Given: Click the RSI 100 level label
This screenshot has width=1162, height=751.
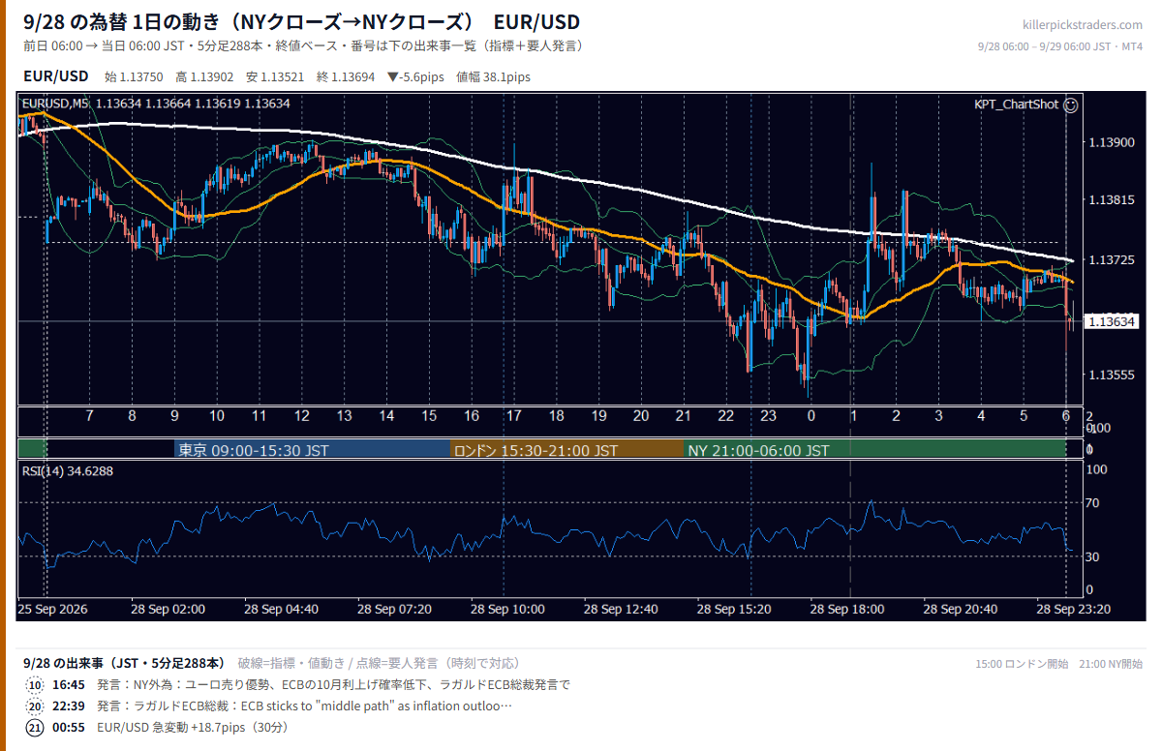Looking at the screenshot, I should point(1096,469).
